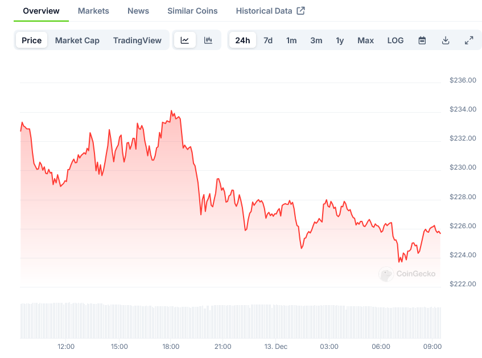Image resolution: width=482 pixels, height=358 pixels.
Task: Select the 24h time range
Action: [x=242, y=40]
